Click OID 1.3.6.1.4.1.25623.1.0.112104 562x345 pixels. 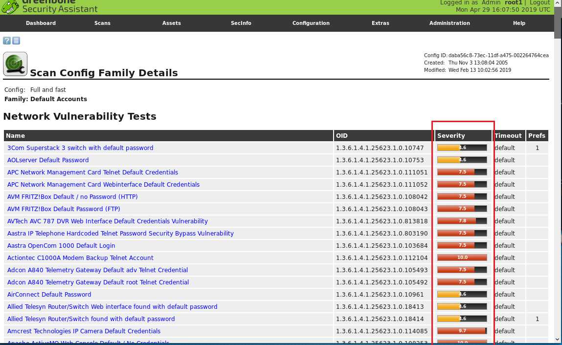[382, 258]
